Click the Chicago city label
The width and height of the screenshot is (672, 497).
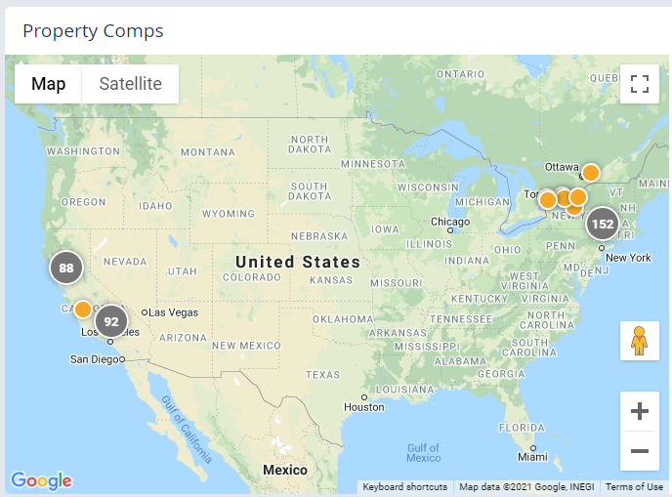pos(450,222)
